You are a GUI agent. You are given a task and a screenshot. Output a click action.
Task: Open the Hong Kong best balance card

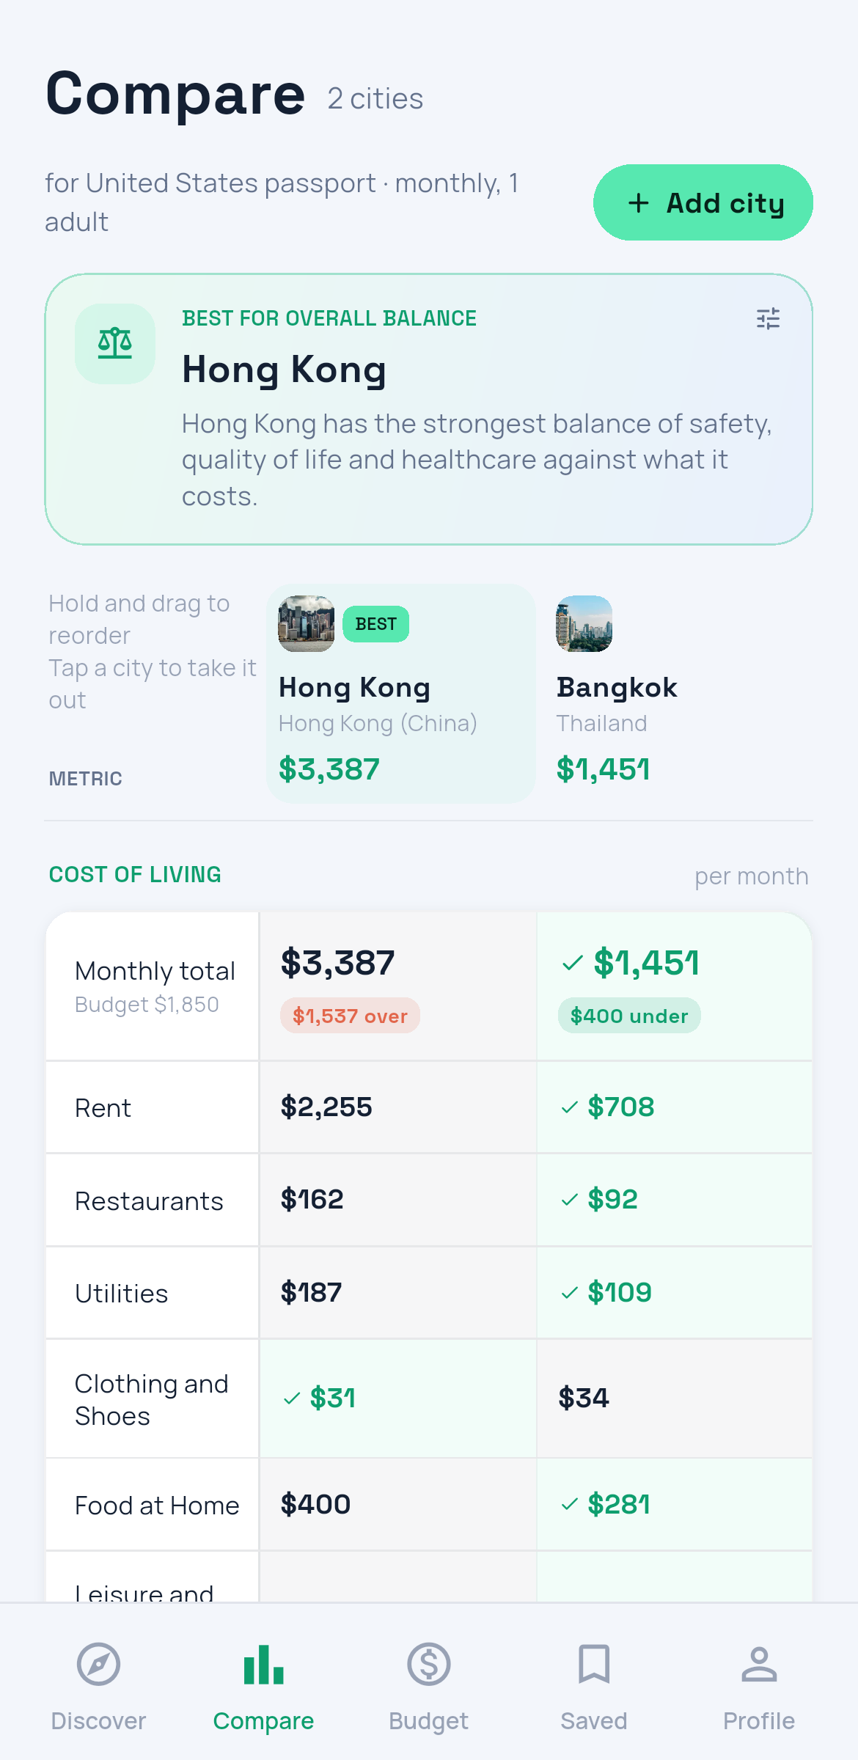coord(429,409)
